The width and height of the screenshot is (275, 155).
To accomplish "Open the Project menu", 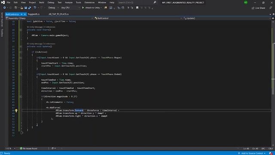I will point(32,3).
